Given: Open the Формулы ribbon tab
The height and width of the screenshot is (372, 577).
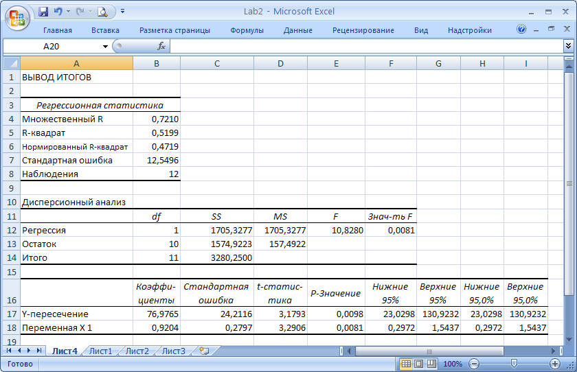Looking at the screenshot, I should pos(247,30).
